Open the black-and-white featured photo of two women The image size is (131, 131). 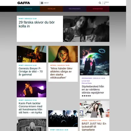click(x=86, y=29)
